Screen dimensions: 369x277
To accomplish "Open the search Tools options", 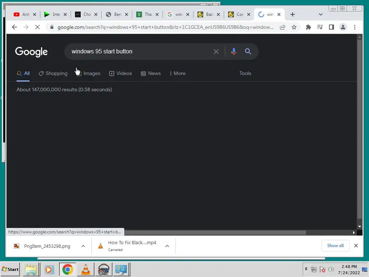I will (x=245, y=74).
